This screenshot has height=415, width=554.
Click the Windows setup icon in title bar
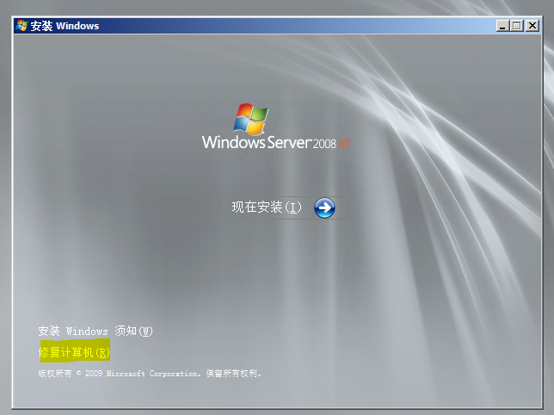22,26
